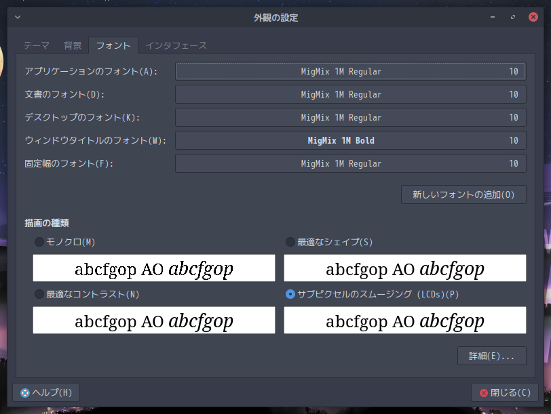Click the アプリケーションのフォント(A) label
The width and height of the screenshot is (551, 414).
pyautogui.click(x=91, y=71)
